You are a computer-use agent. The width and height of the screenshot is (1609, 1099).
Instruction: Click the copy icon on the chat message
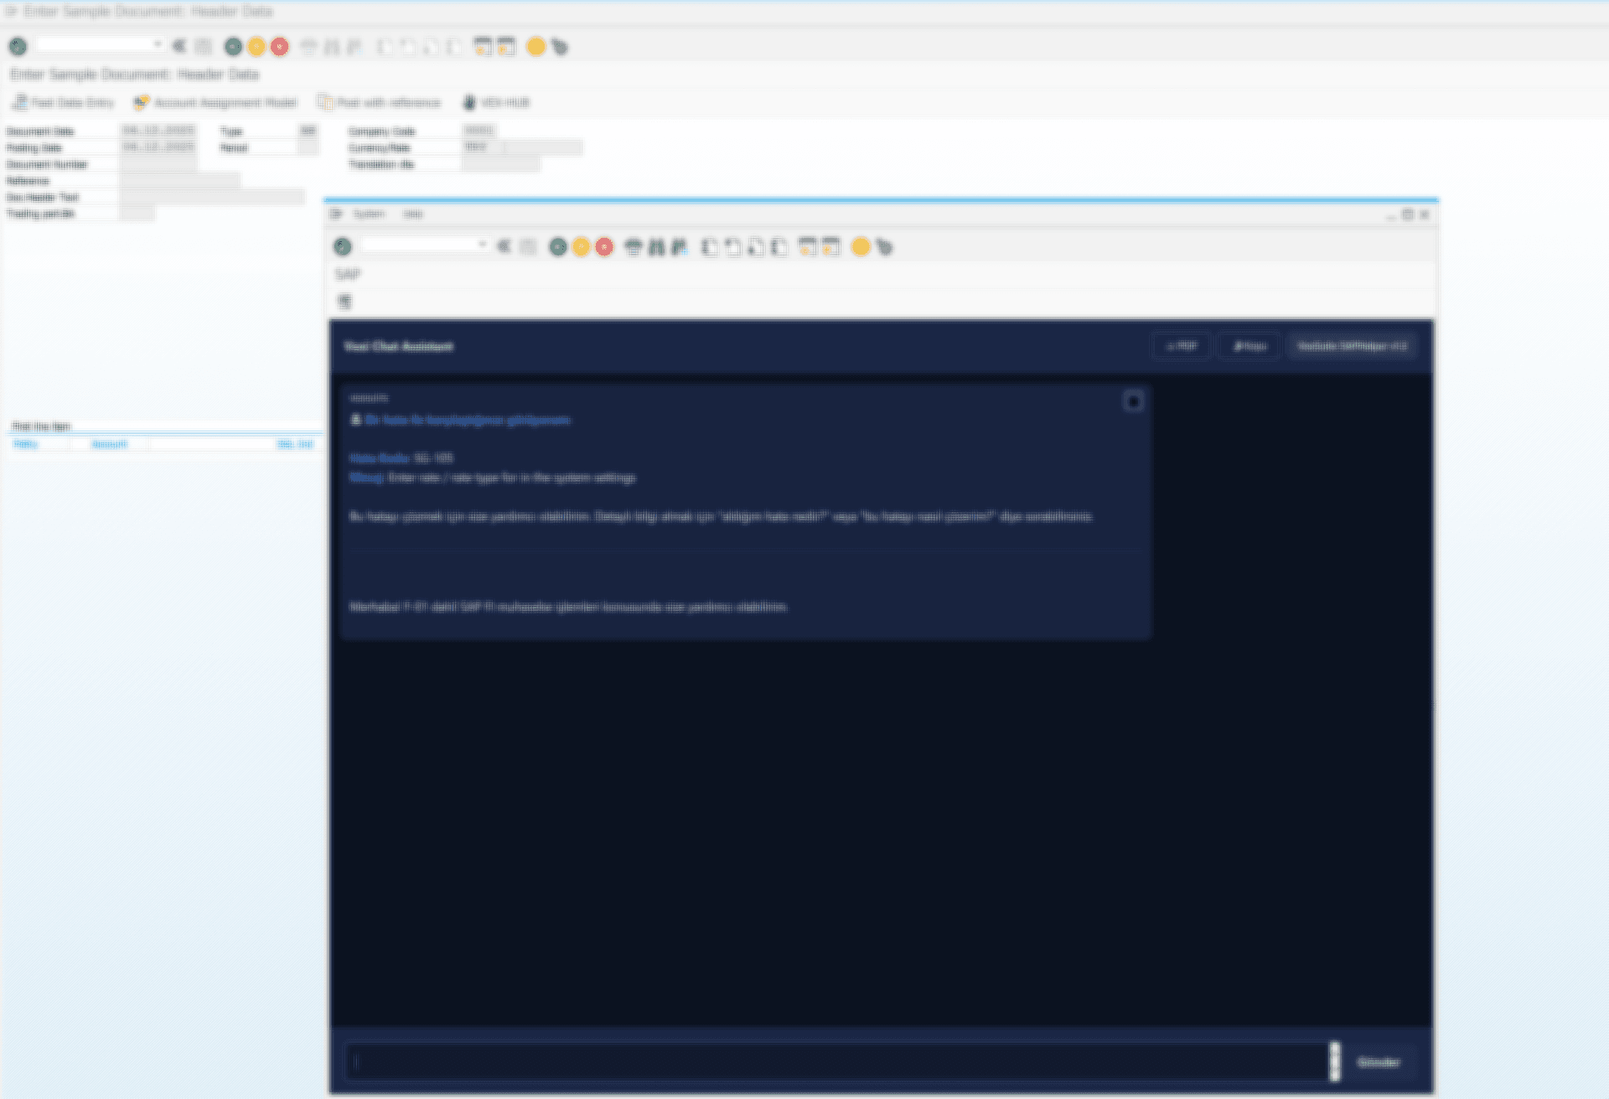pyautogui.click(x=1134, y=401)
